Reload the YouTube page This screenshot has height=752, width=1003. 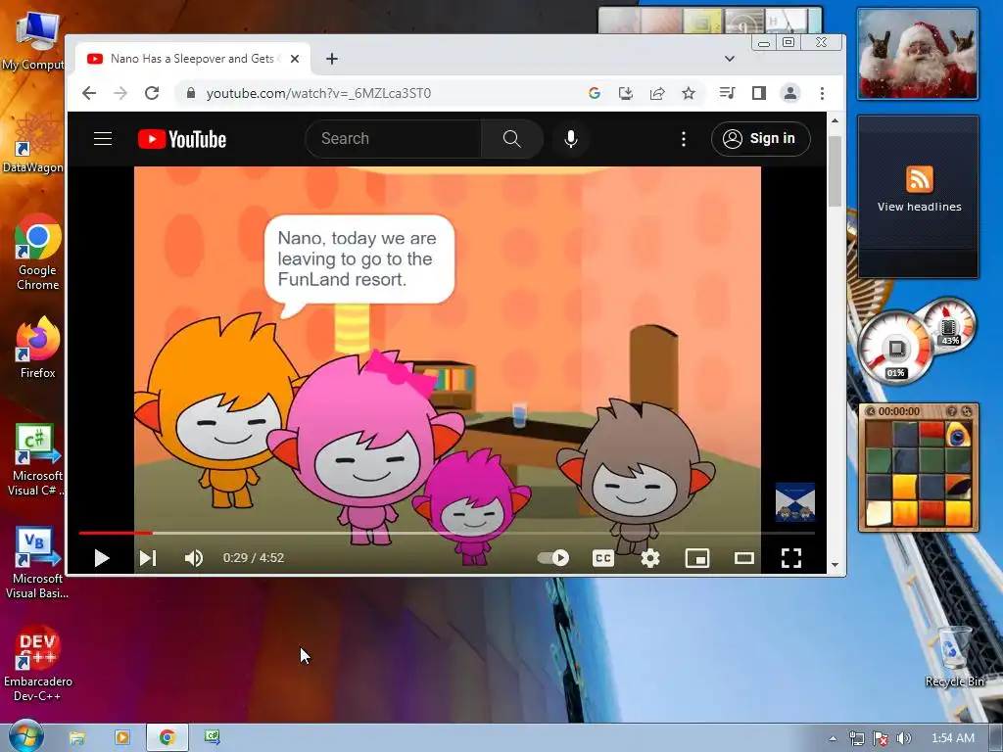(x=152, y=93)
